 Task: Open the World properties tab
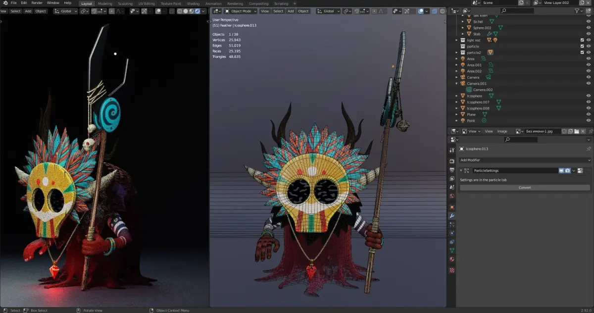[452, 196]
